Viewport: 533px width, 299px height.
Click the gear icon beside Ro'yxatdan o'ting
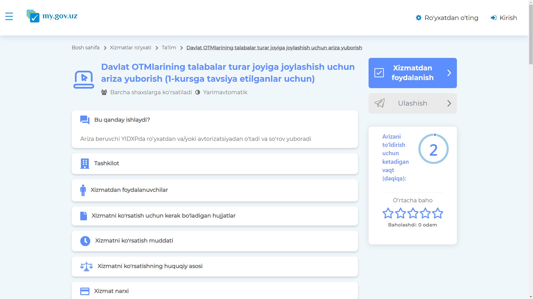[x=418, y=18]
